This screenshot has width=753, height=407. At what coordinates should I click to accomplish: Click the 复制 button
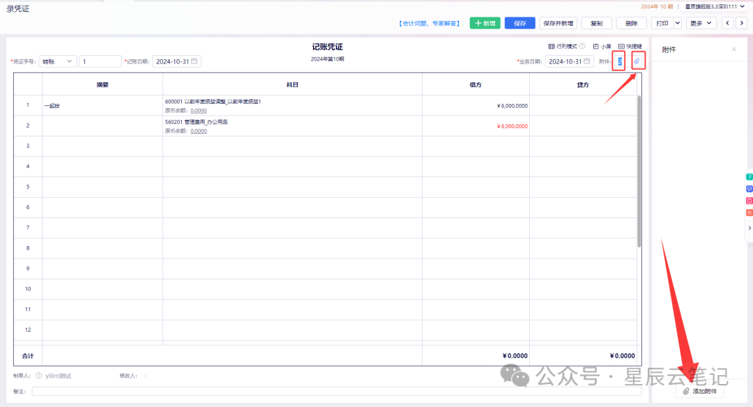click(x=596, y=23)
